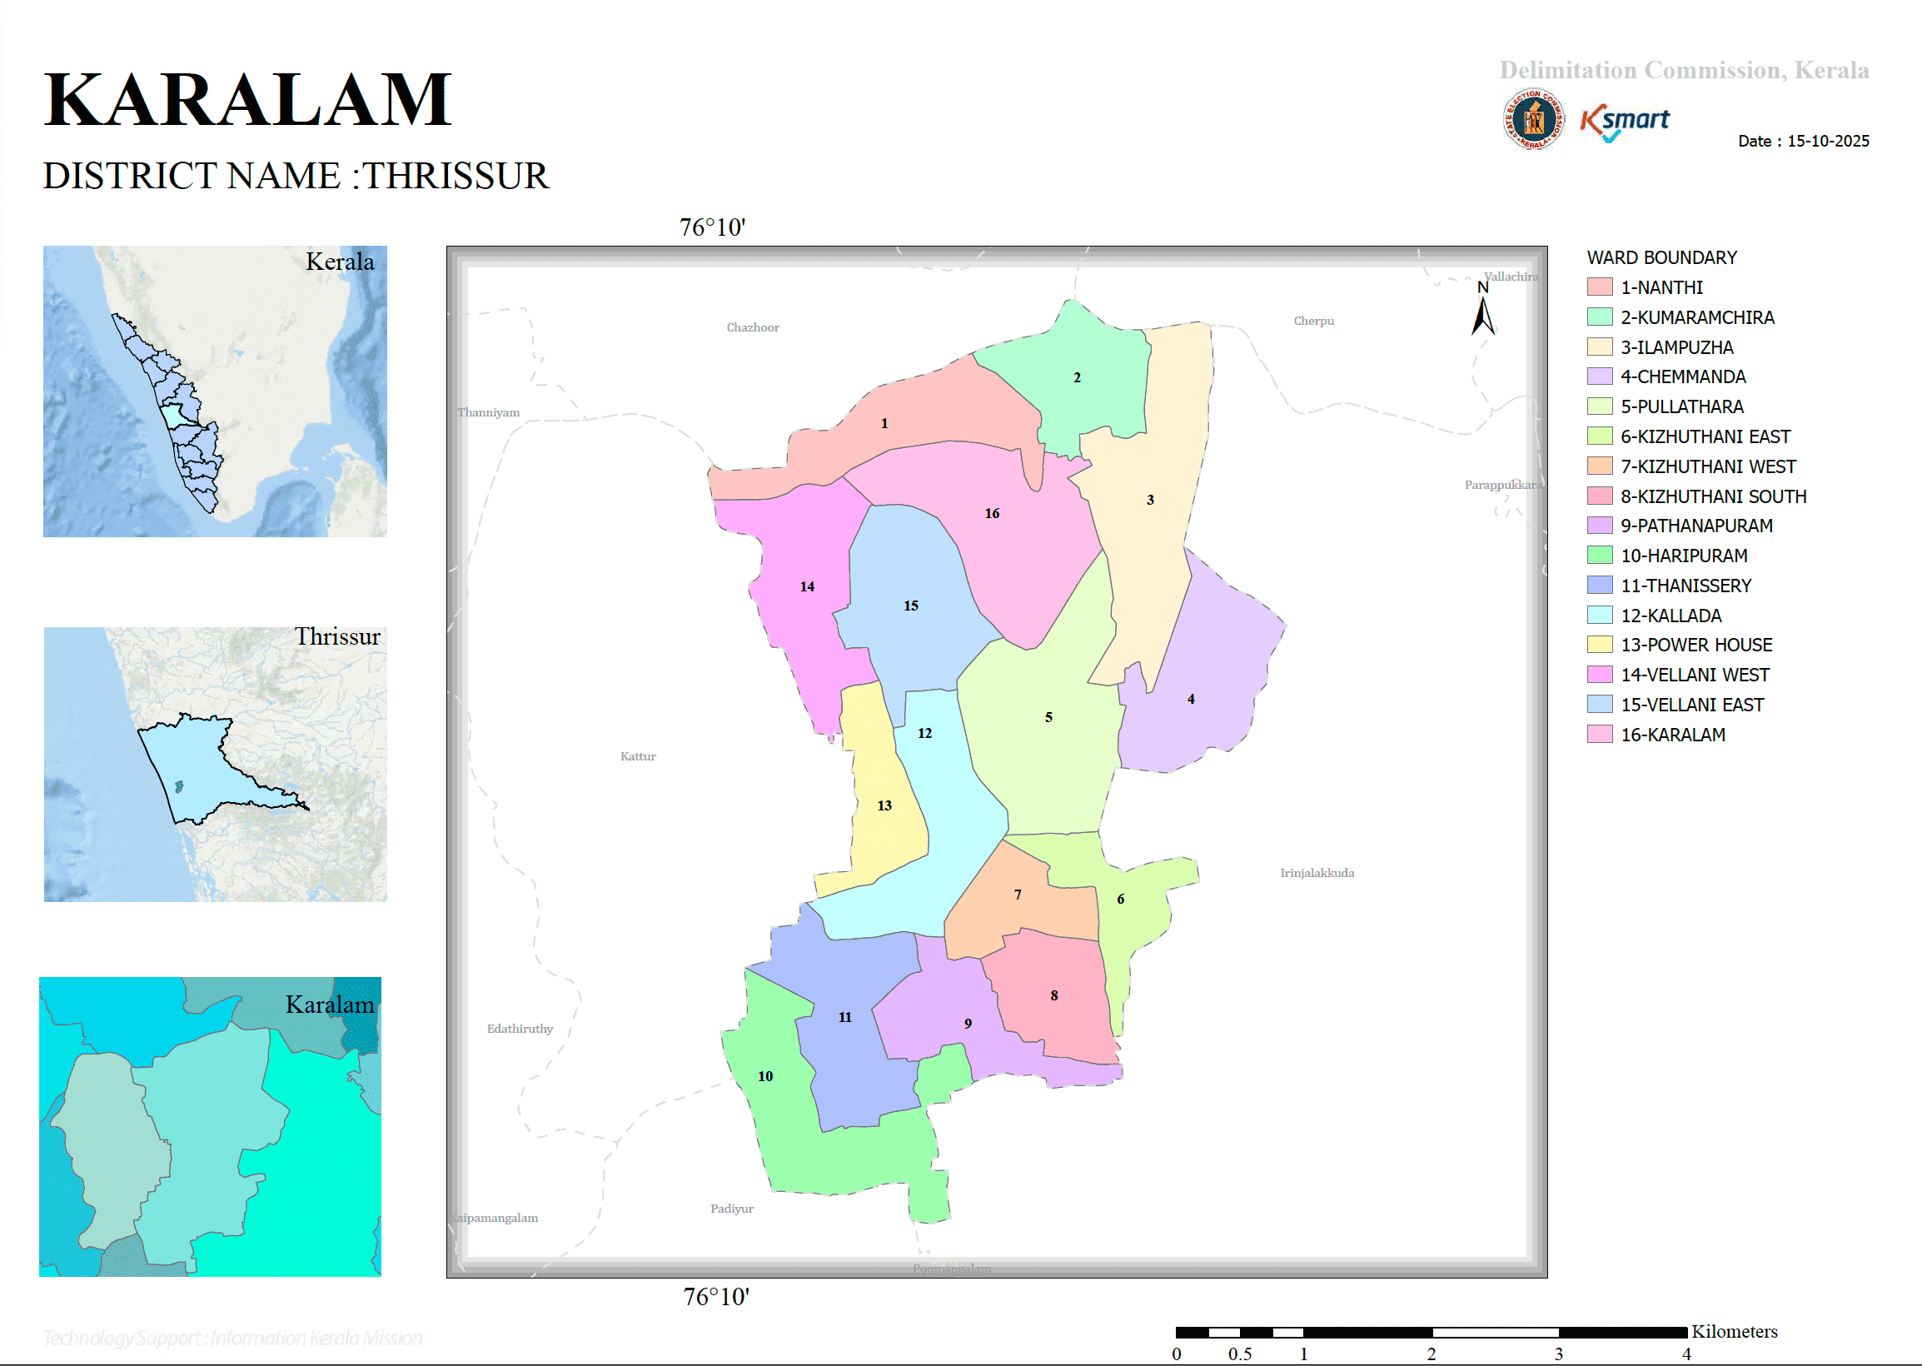Click the KARALAM main title
The image size is (1922, 1366).
(248, 99)
